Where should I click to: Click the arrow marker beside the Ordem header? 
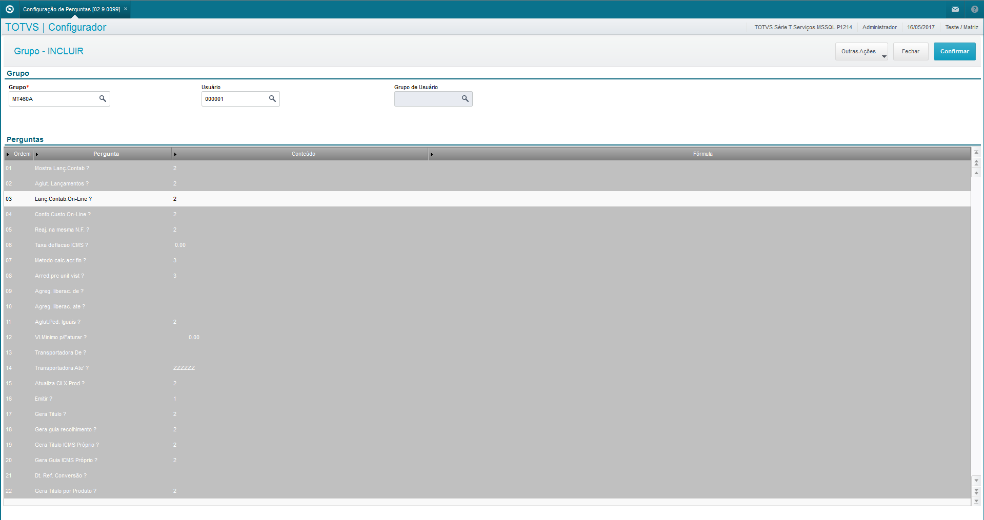pos(8,154)
